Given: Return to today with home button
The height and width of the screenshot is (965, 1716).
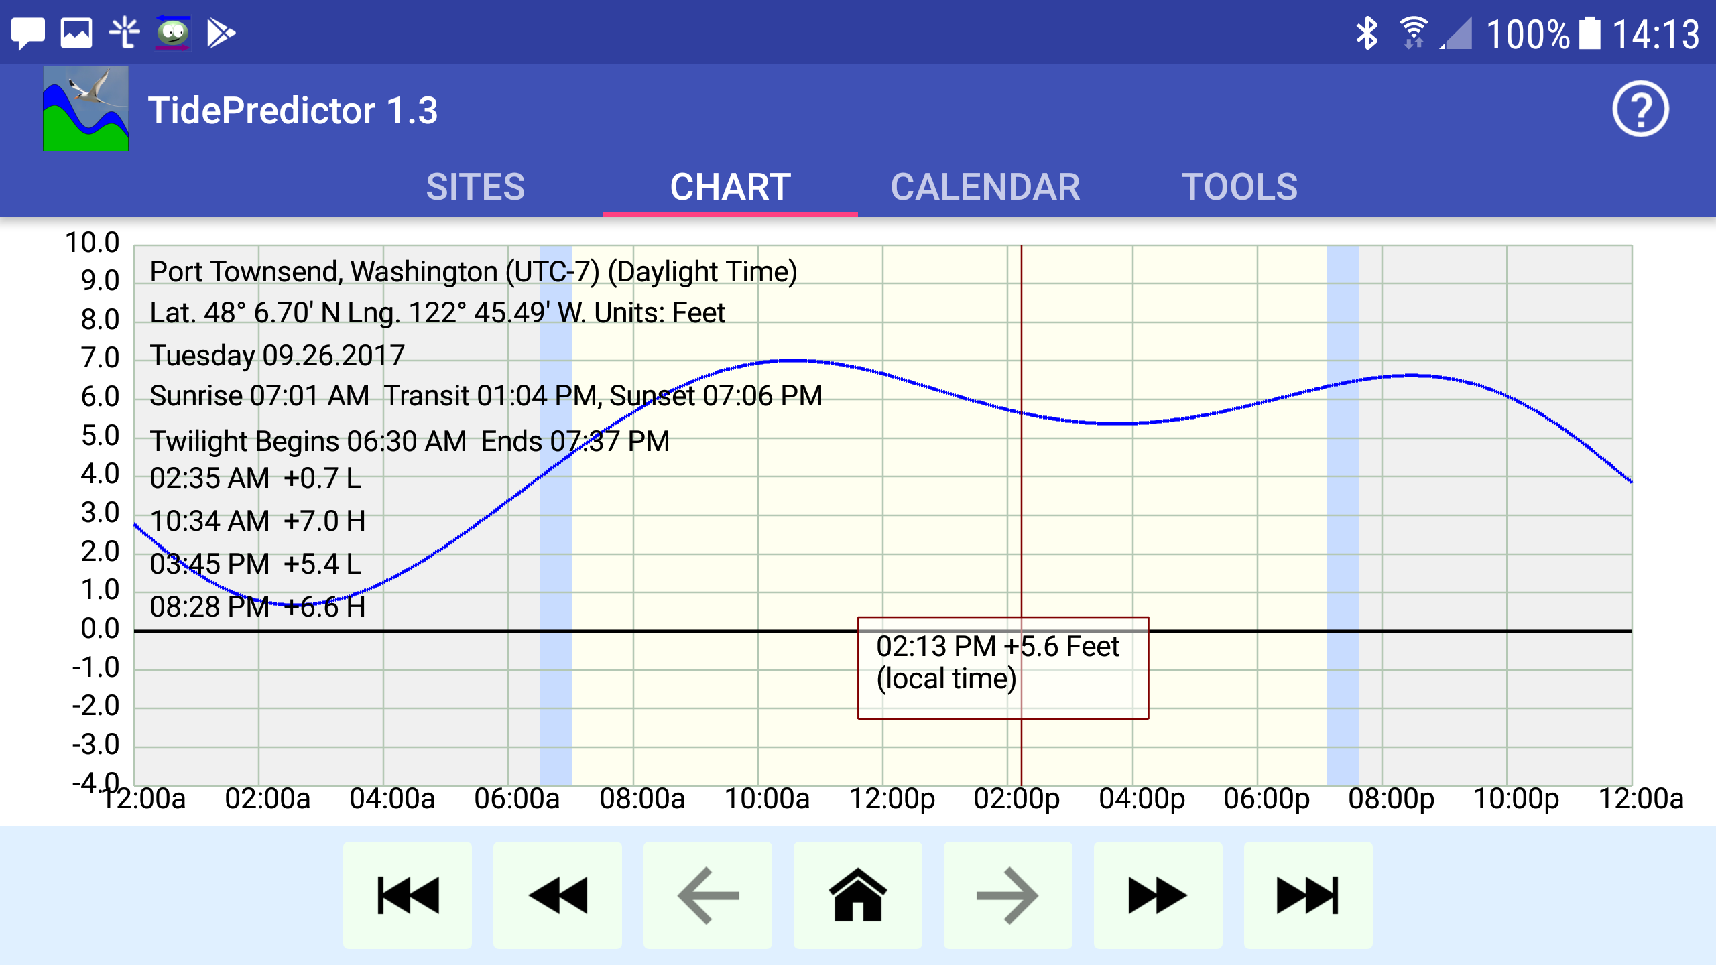Looking at the screenshot, I should [x=858, y=895].
